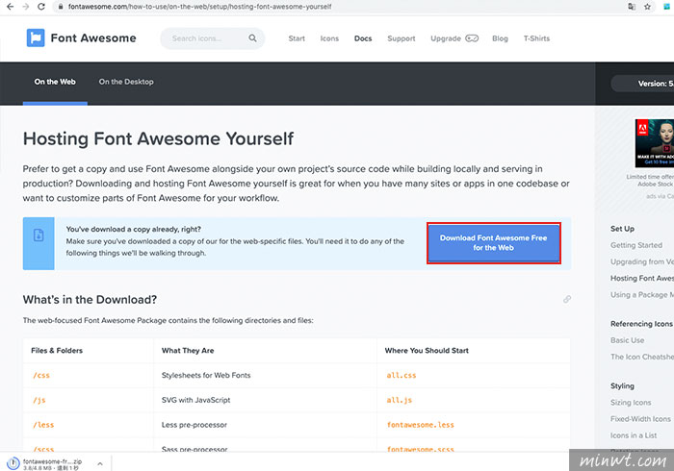Copy the section anchor link icon

click(x=567, y=299)
